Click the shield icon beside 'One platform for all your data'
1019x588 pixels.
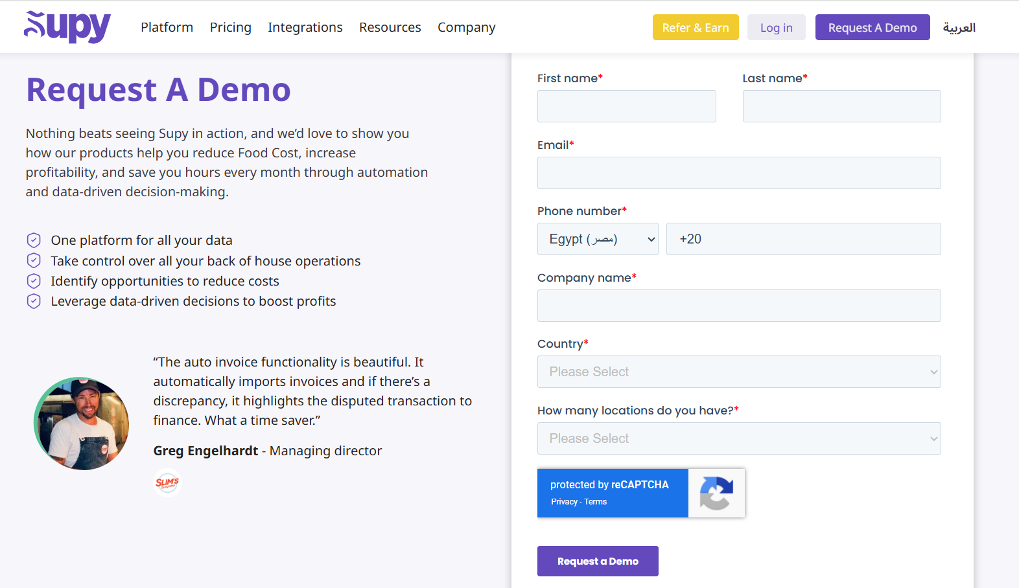coord(34,240)
